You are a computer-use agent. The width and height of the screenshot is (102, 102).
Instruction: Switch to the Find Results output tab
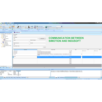pyautogui.click(x=62, y=77)
